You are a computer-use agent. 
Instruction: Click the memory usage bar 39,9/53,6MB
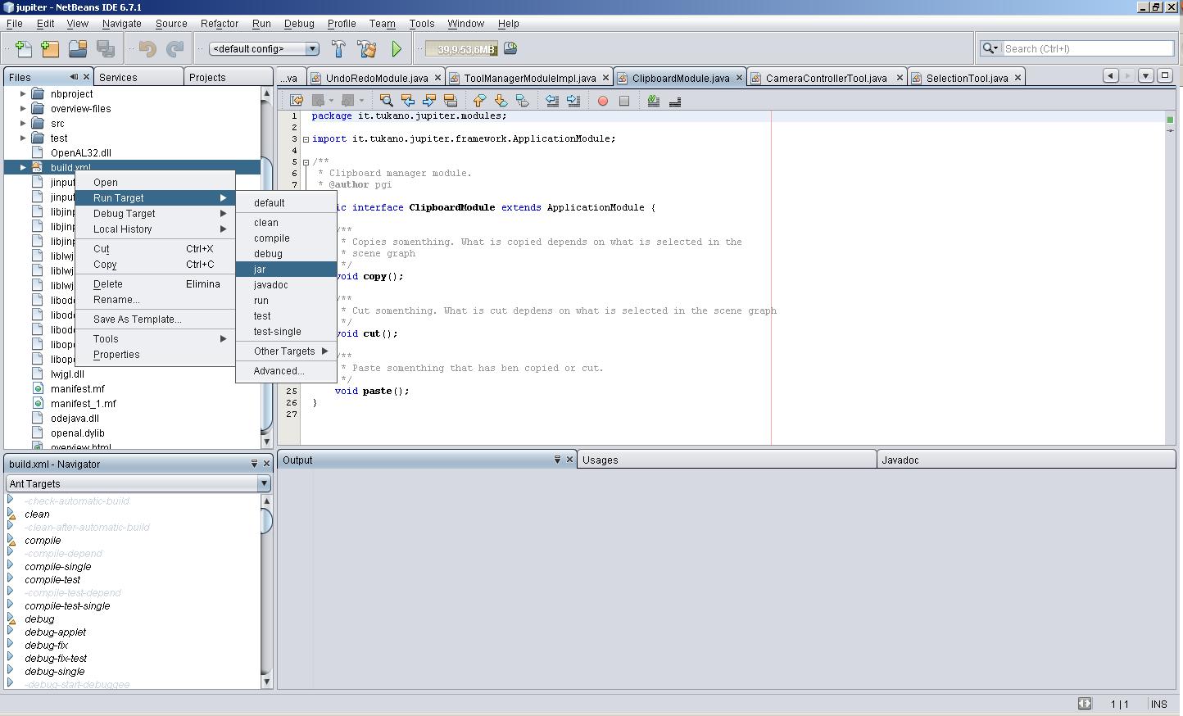point(461,49)
